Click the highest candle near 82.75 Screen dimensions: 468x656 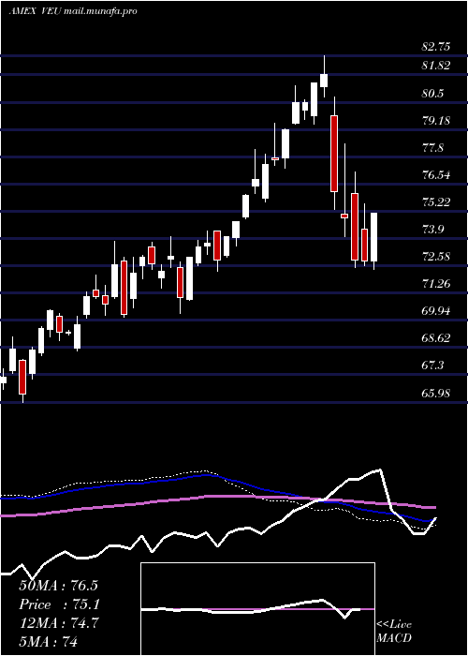[324, 77]
